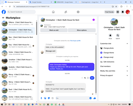The image size is (133, 106).
Task: Select the Messenger Facebook tab
Action: [x=16, y=2]
